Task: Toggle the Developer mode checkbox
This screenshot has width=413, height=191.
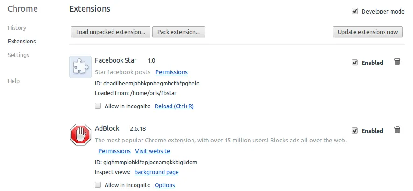Action: [355, 11]
